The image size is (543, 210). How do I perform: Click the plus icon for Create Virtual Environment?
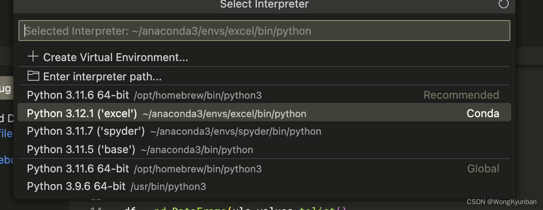(33, 56)
